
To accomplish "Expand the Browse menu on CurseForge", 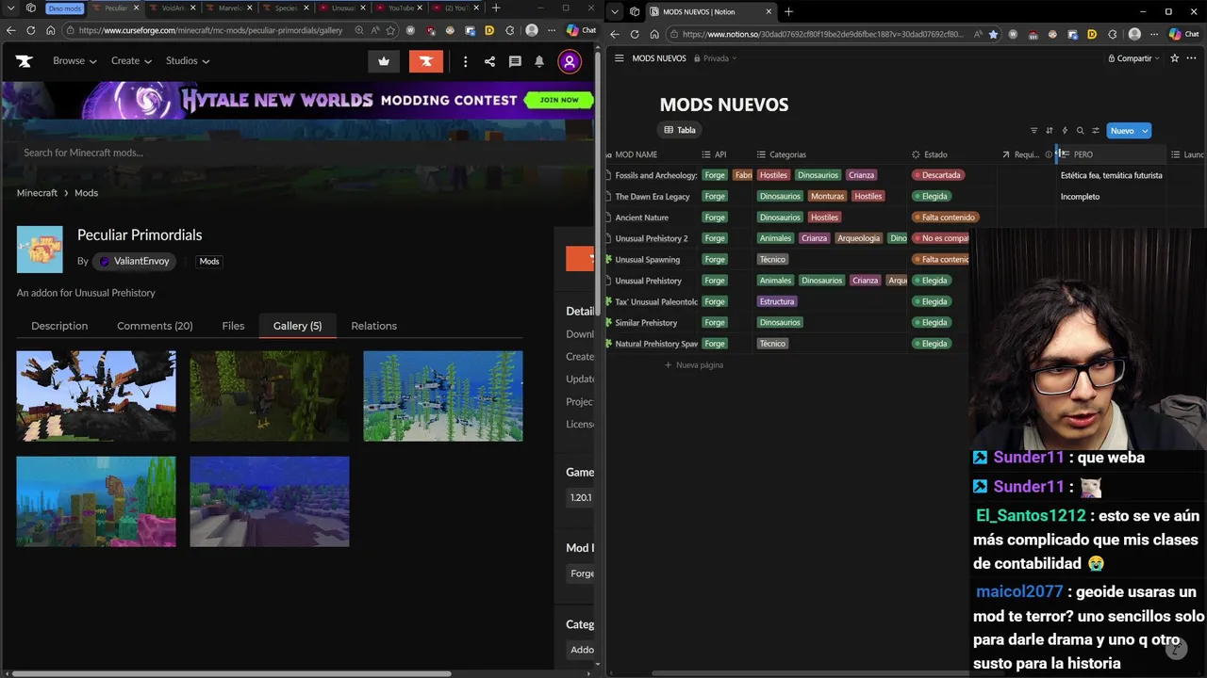I will click(74, 61).
